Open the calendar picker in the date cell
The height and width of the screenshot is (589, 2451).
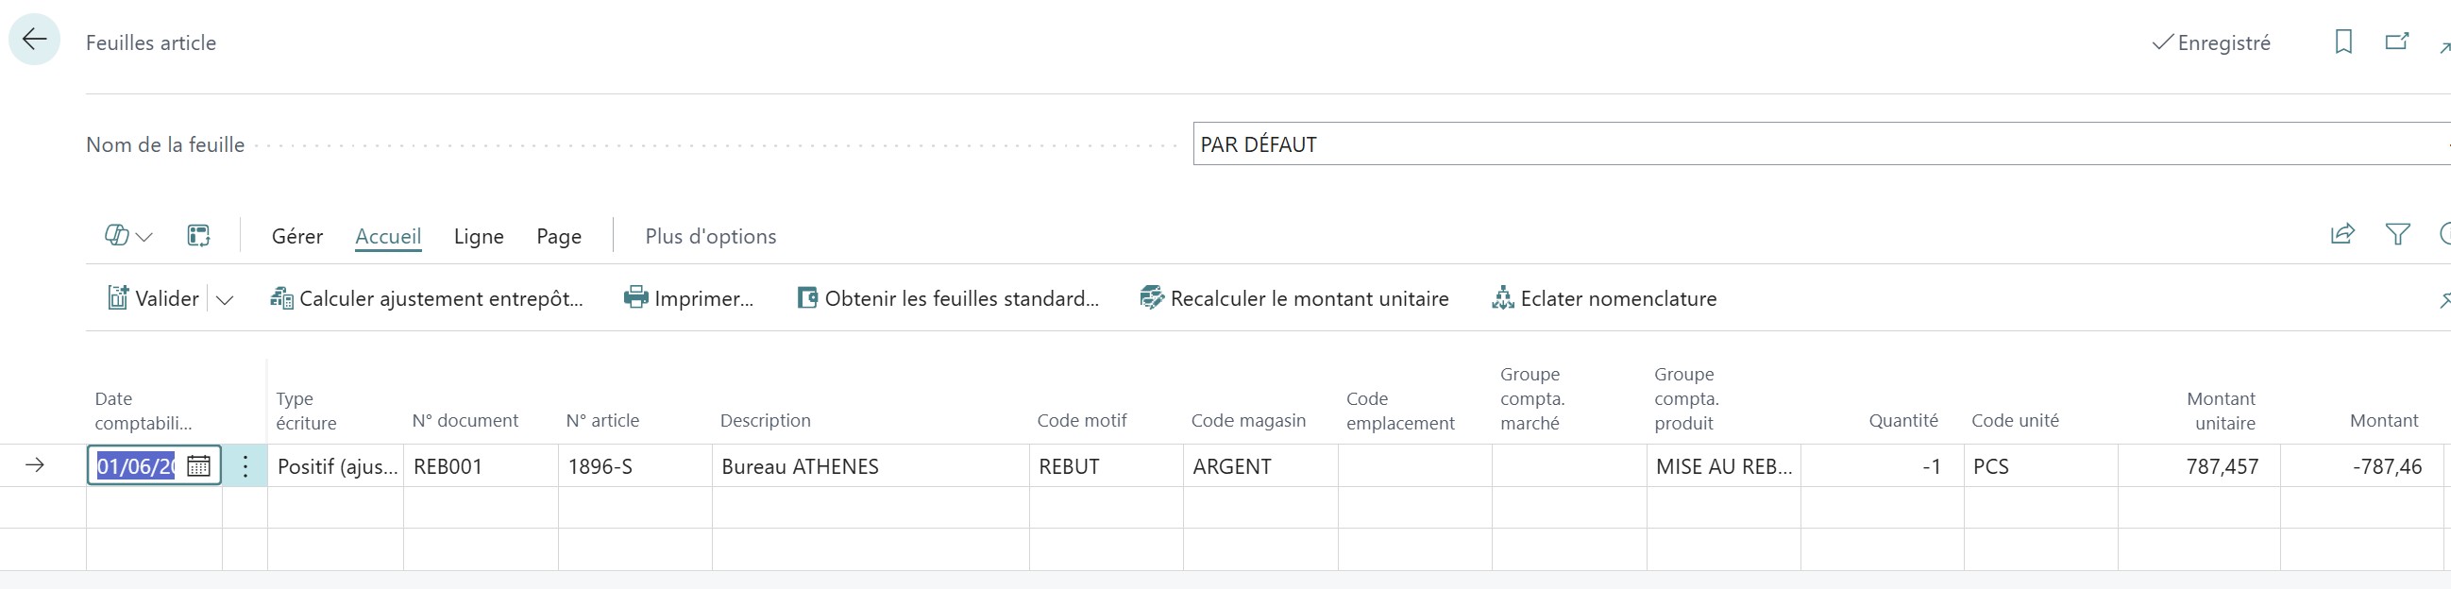tap(199, 465)
